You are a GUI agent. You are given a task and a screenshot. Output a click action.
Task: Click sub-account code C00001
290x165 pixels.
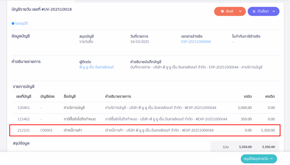[x=46, y=130]
